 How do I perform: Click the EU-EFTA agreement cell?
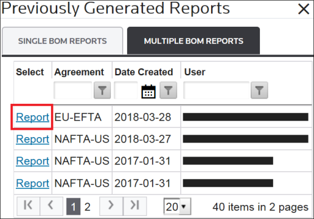pyautogui.click(x=82, y=117)
